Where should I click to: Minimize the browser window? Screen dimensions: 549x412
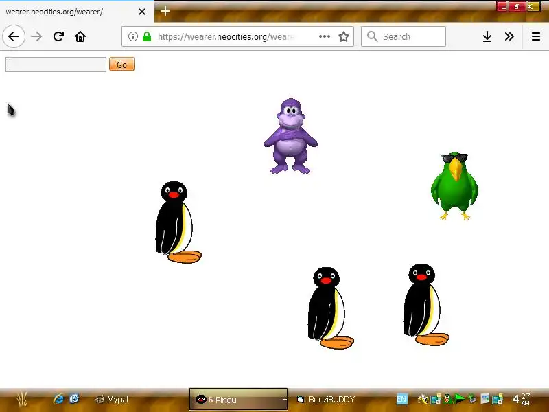coord(503,7)
